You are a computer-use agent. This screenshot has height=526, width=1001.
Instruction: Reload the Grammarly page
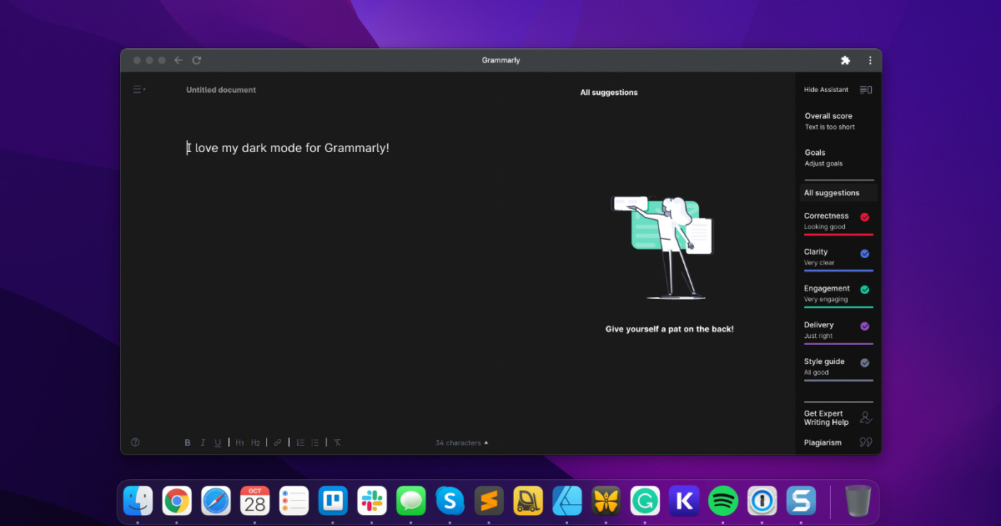[x=197, y=60]
